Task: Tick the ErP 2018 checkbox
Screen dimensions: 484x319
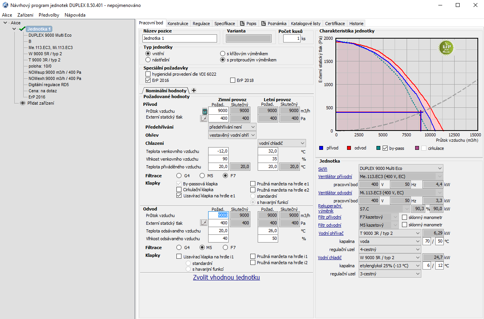Action: tap(233, 80)
